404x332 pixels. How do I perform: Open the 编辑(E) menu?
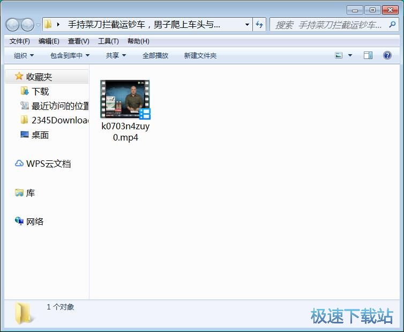49,41
